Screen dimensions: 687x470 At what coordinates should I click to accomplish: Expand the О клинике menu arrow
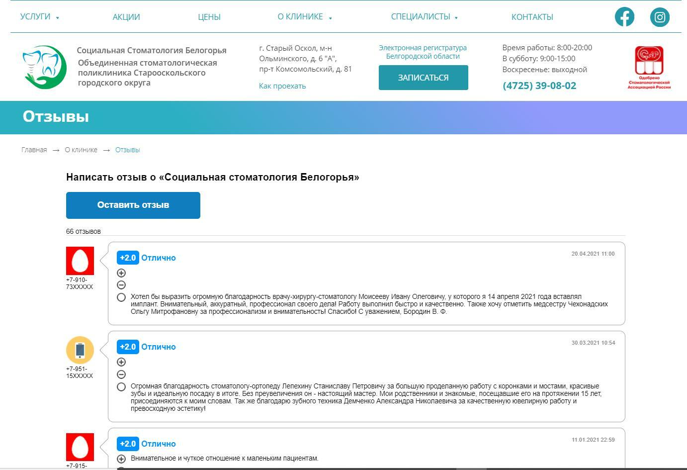tap(331, 18)
